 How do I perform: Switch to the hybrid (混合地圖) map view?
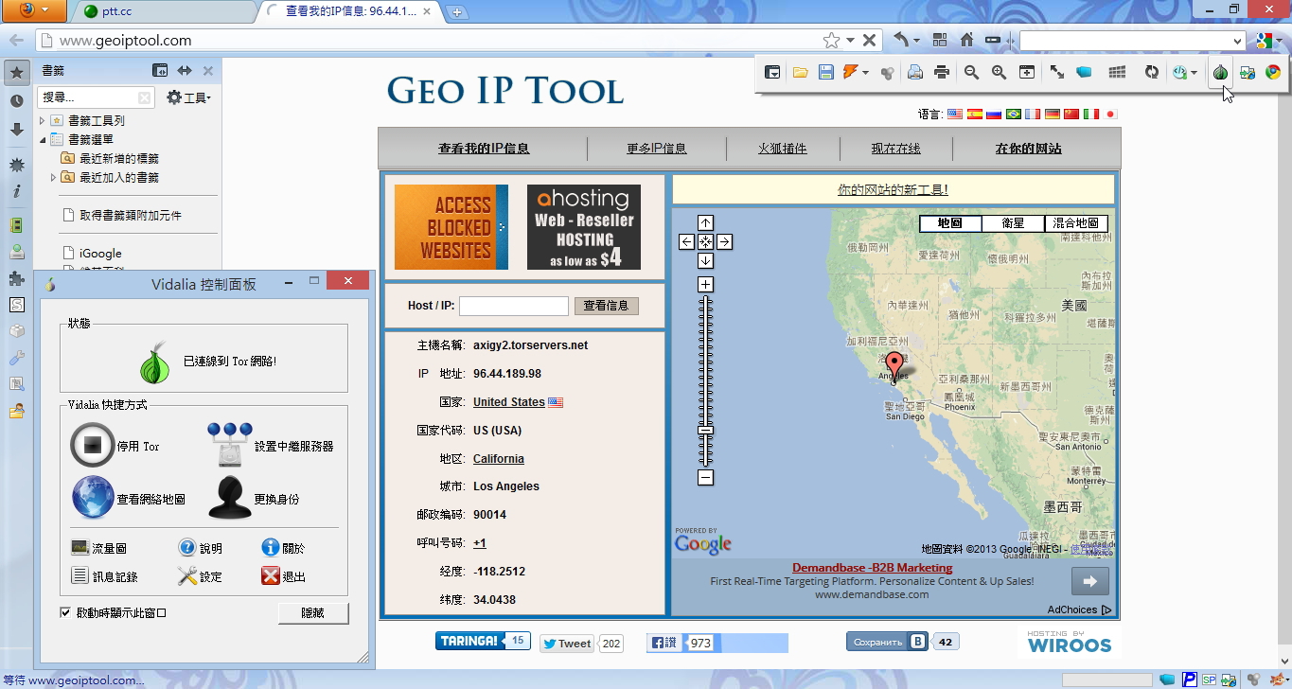1076,223
